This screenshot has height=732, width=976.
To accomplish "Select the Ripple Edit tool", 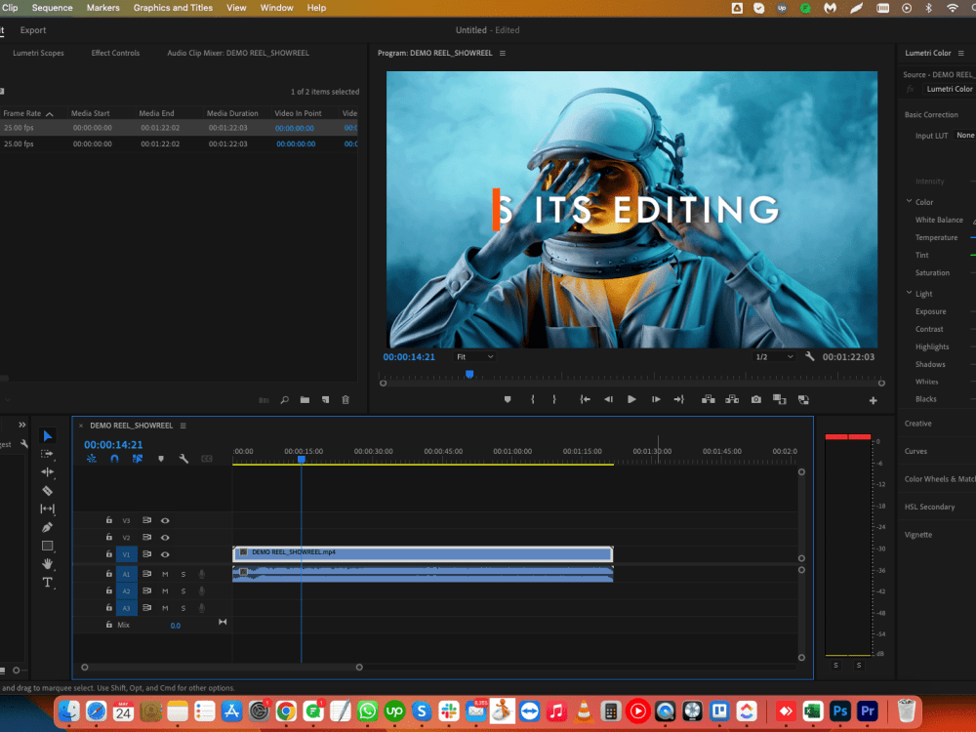I will [x=47, y=471].
